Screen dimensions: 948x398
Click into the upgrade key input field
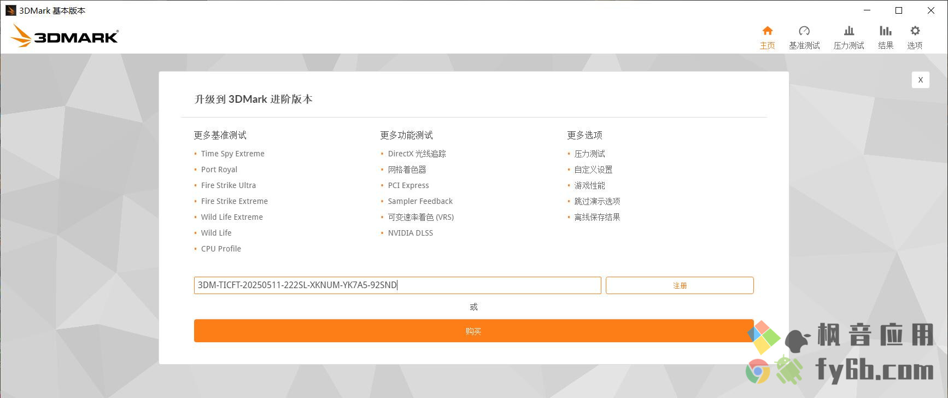click(397, 285)
